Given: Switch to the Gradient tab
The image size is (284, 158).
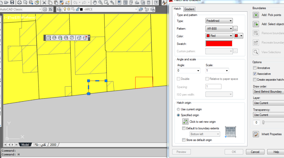Looking at the screenshot, I should click(189, 9).
